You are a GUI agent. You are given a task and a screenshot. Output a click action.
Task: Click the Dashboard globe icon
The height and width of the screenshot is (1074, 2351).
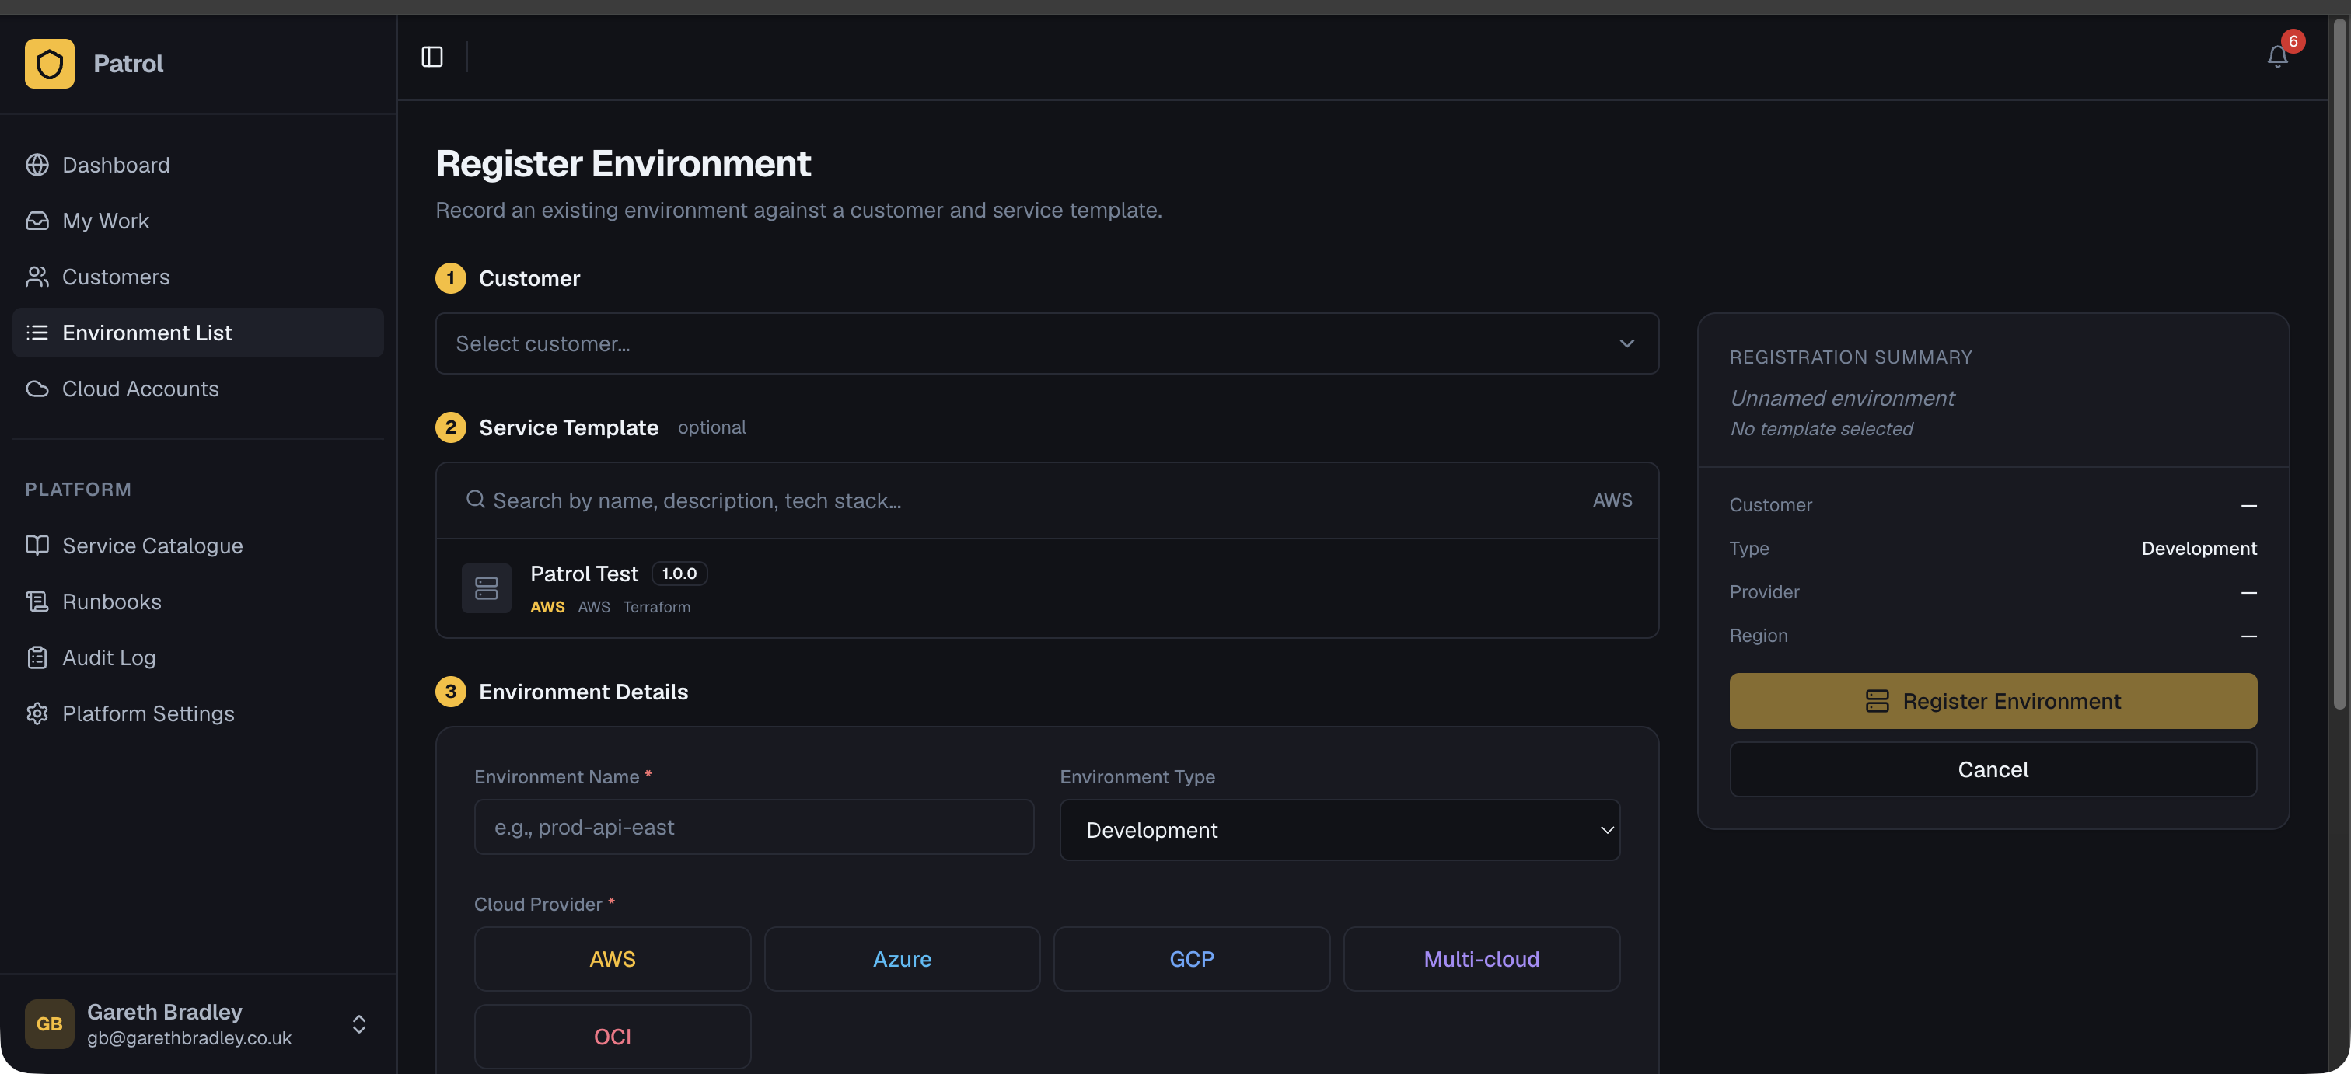pos(37,166)
